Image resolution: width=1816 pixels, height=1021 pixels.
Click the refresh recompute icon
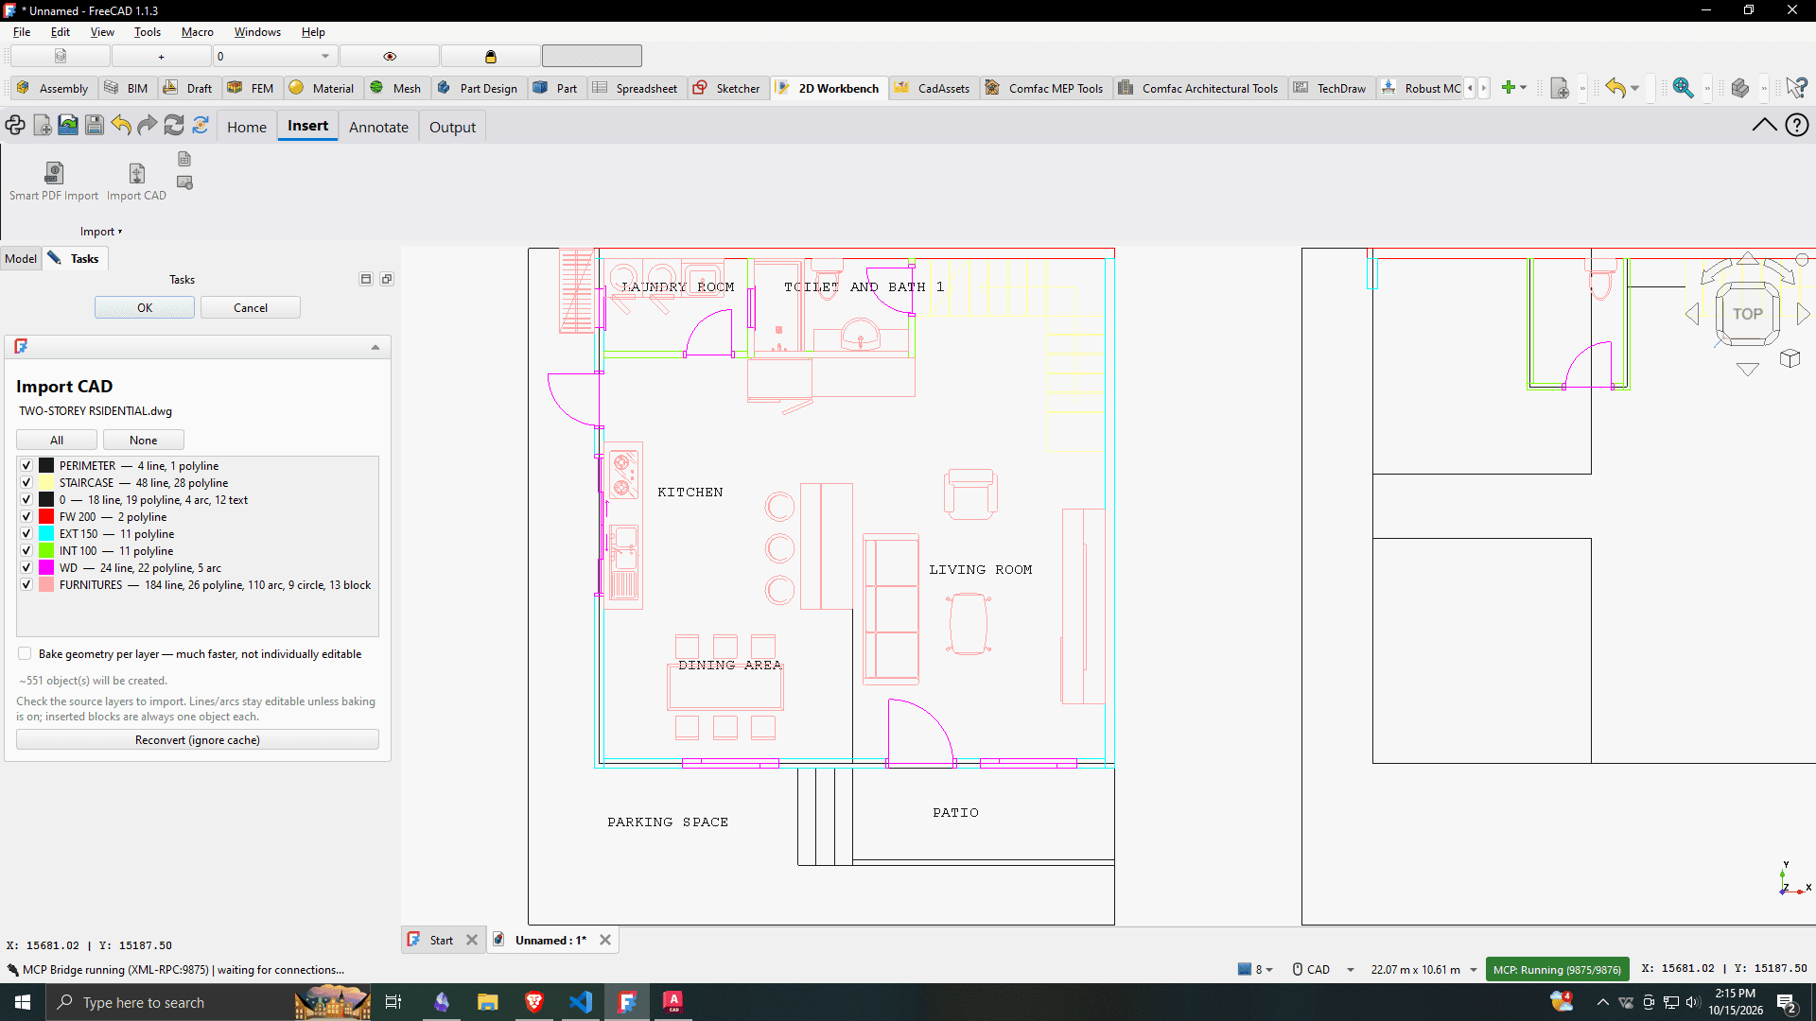[174, 125]
